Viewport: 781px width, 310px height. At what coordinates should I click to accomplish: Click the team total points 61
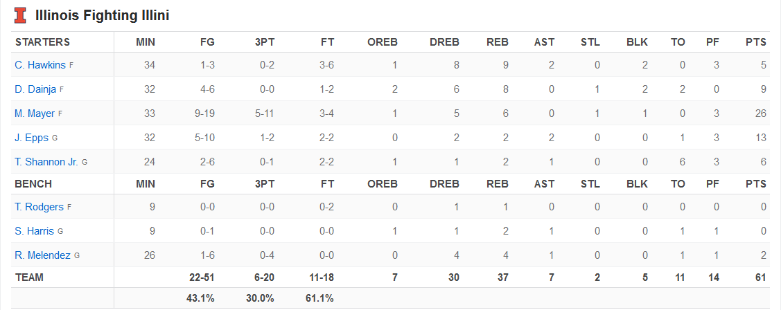pyautogui.click(x=760, y=277)
